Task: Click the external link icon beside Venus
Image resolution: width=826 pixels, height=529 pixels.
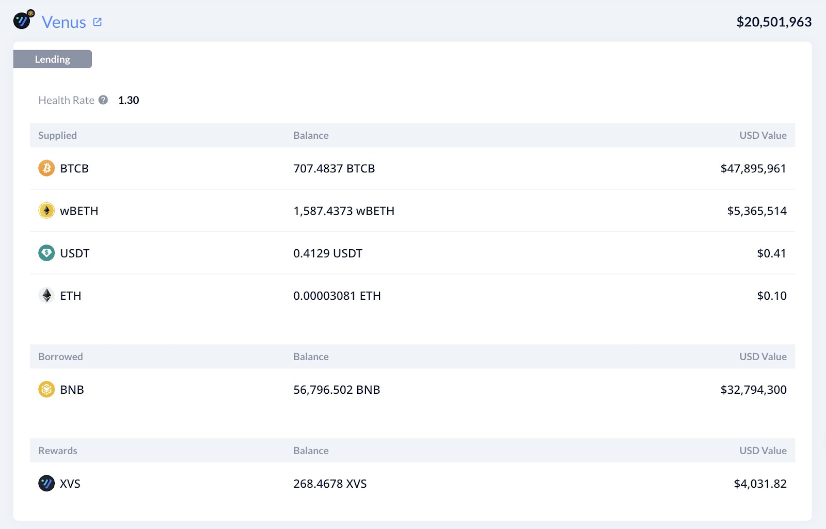Action: 98,21
